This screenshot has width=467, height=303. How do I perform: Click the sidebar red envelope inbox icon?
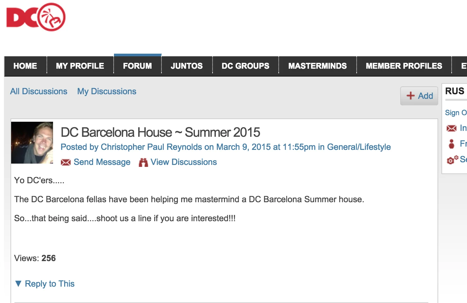(452, 128)
